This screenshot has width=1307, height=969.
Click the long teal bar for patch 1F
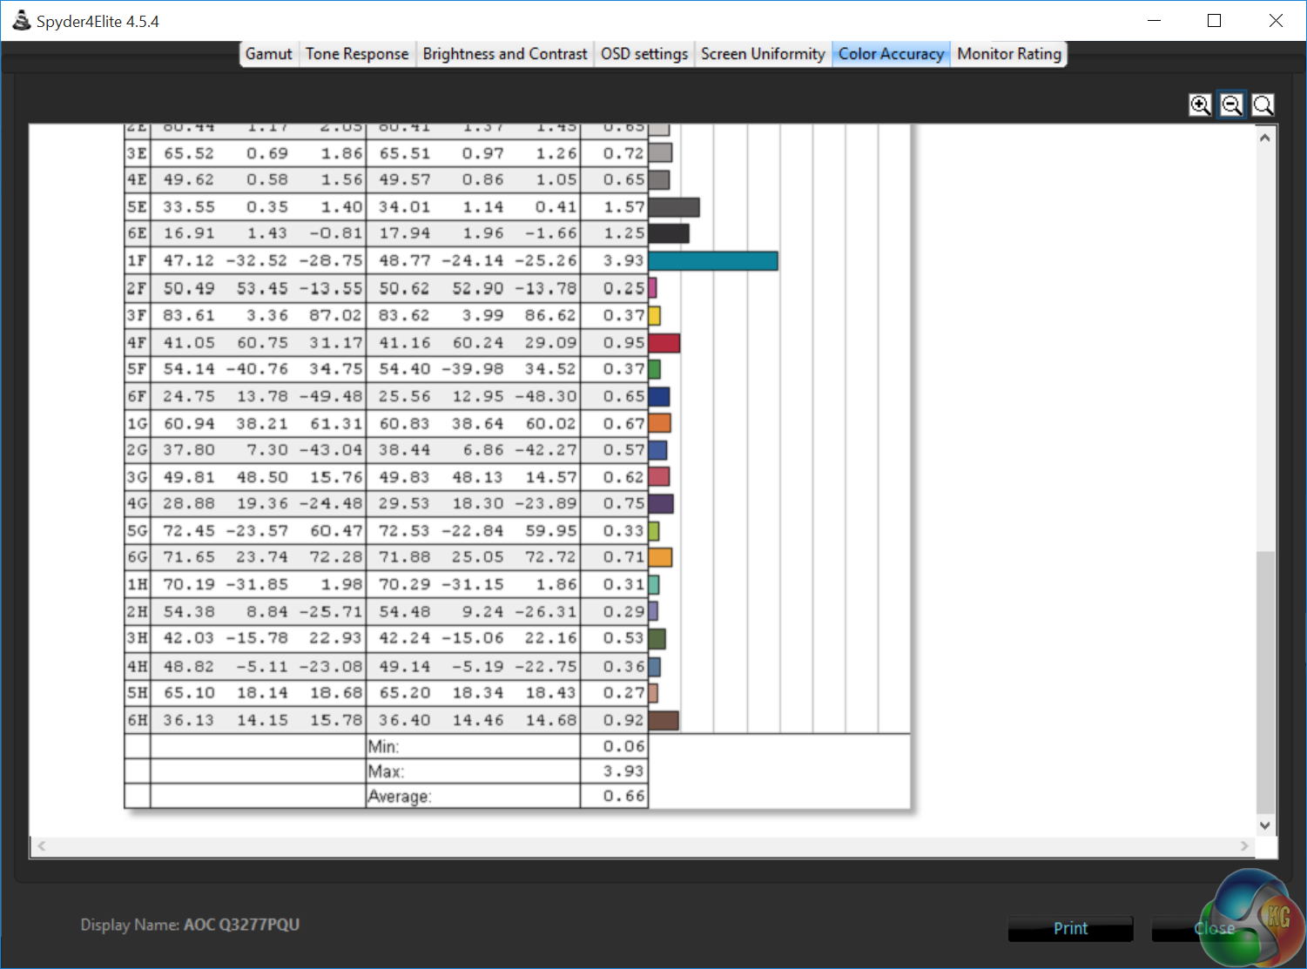click(x=713, y=261)
